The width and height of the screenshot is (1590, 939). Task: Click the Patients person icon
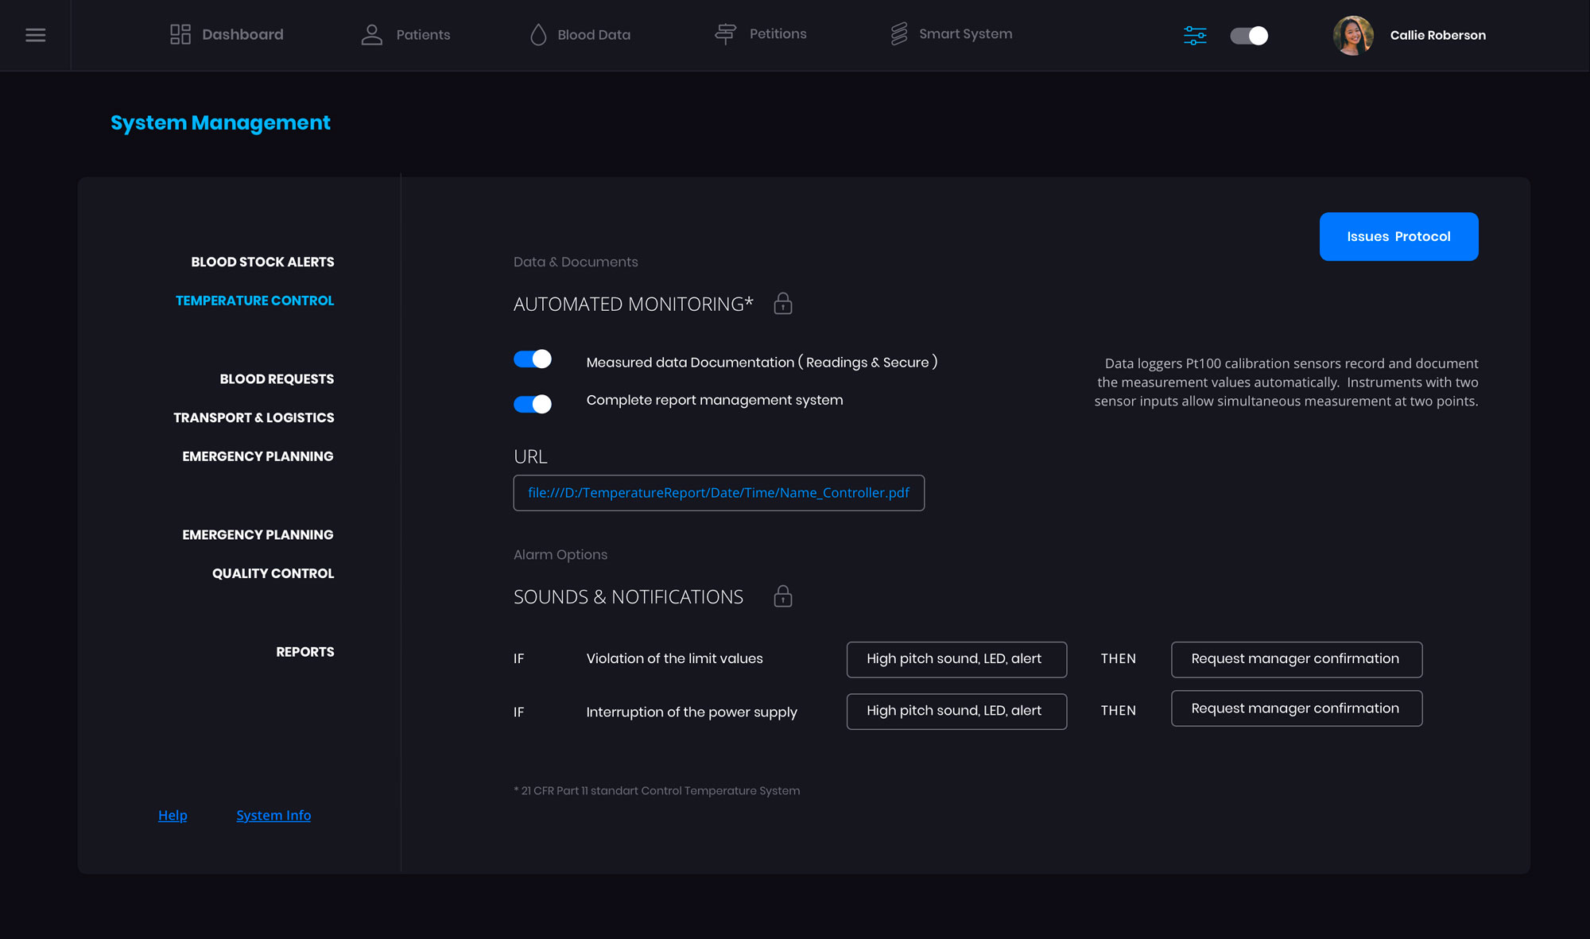tap(372, 34)
